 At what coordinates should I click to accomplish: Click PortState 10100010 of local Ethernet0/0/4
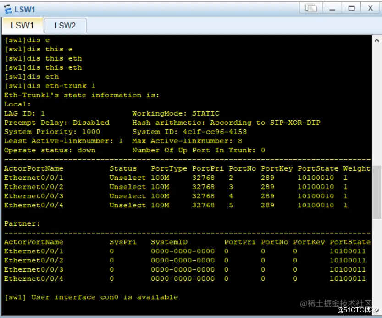coord(316,205)
